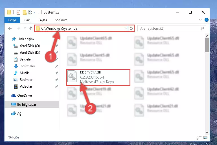
Task: Minimize the System32 window
Action: click(x=177, y=12)
